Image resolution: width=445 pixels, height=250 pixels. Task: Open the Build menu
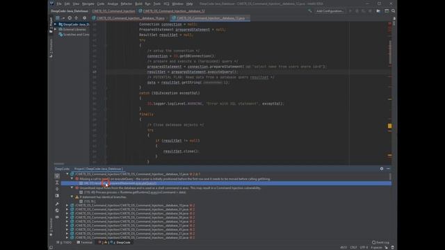click(x=138, y=3)
